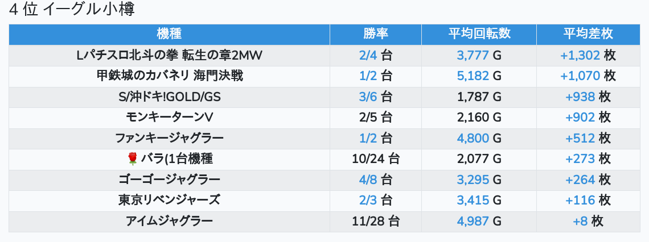Image resolution: width=649 pixels, height=242 pixels.
Task: Click the 10/24 台 win rate cell
Action: pos(375,159)
